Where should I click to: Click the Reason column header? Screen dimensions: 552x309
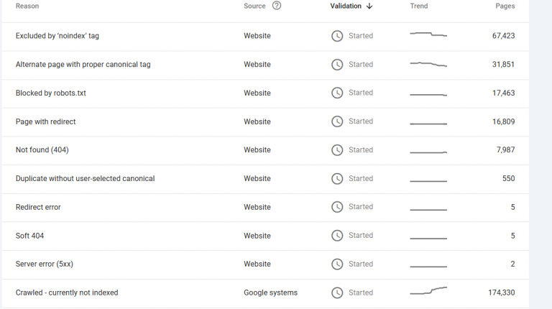point(27,6)
